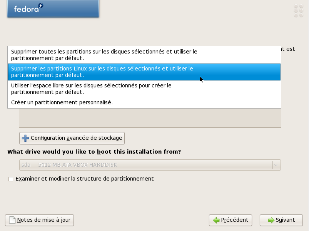The image size is (309, 231).
Task: Click the 'What drive would you like to boot' label
Action: pos(94,152)
